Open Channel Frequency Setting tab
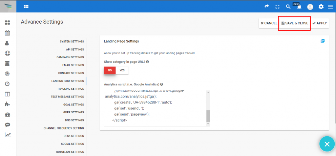336x156 pixels. click(x=64, y=128)
